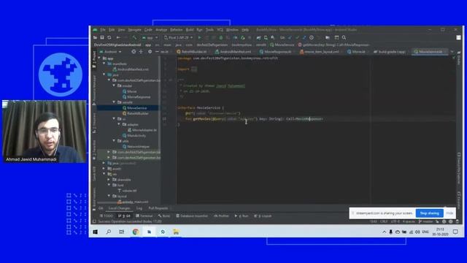This screenshot has height=263, width=467.
Task: Click the Save All toolbar icon
Action: tap(102, 37)
